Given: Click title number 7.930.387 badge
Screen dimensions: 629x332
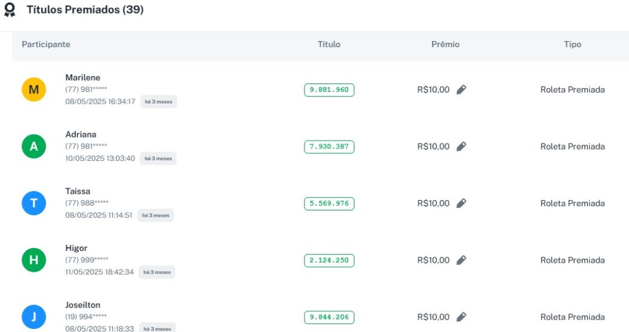Looking at the screenshot, I should coord(329,147).
